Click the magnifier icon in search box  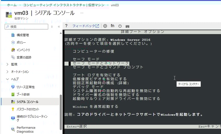coord(8,27)
